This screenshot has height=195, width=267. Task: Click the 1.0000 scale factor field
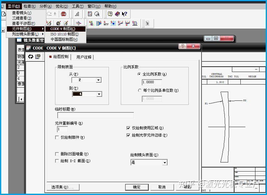tap(151, 82)
